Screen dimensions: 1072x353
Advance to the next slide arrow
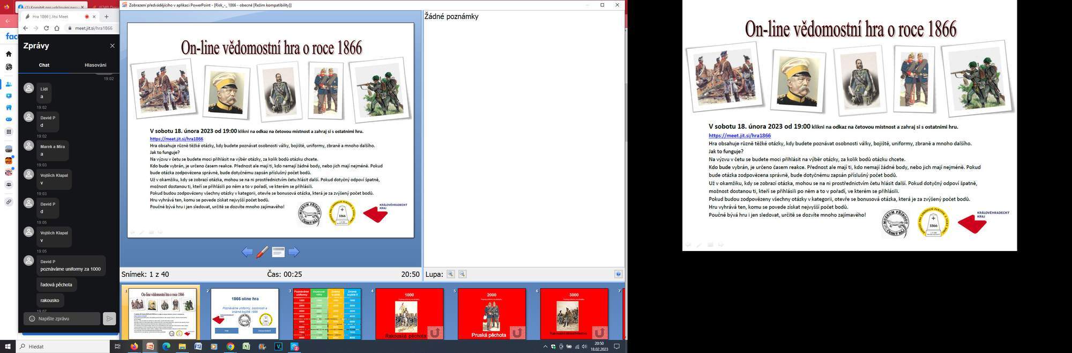pos(294,252)
